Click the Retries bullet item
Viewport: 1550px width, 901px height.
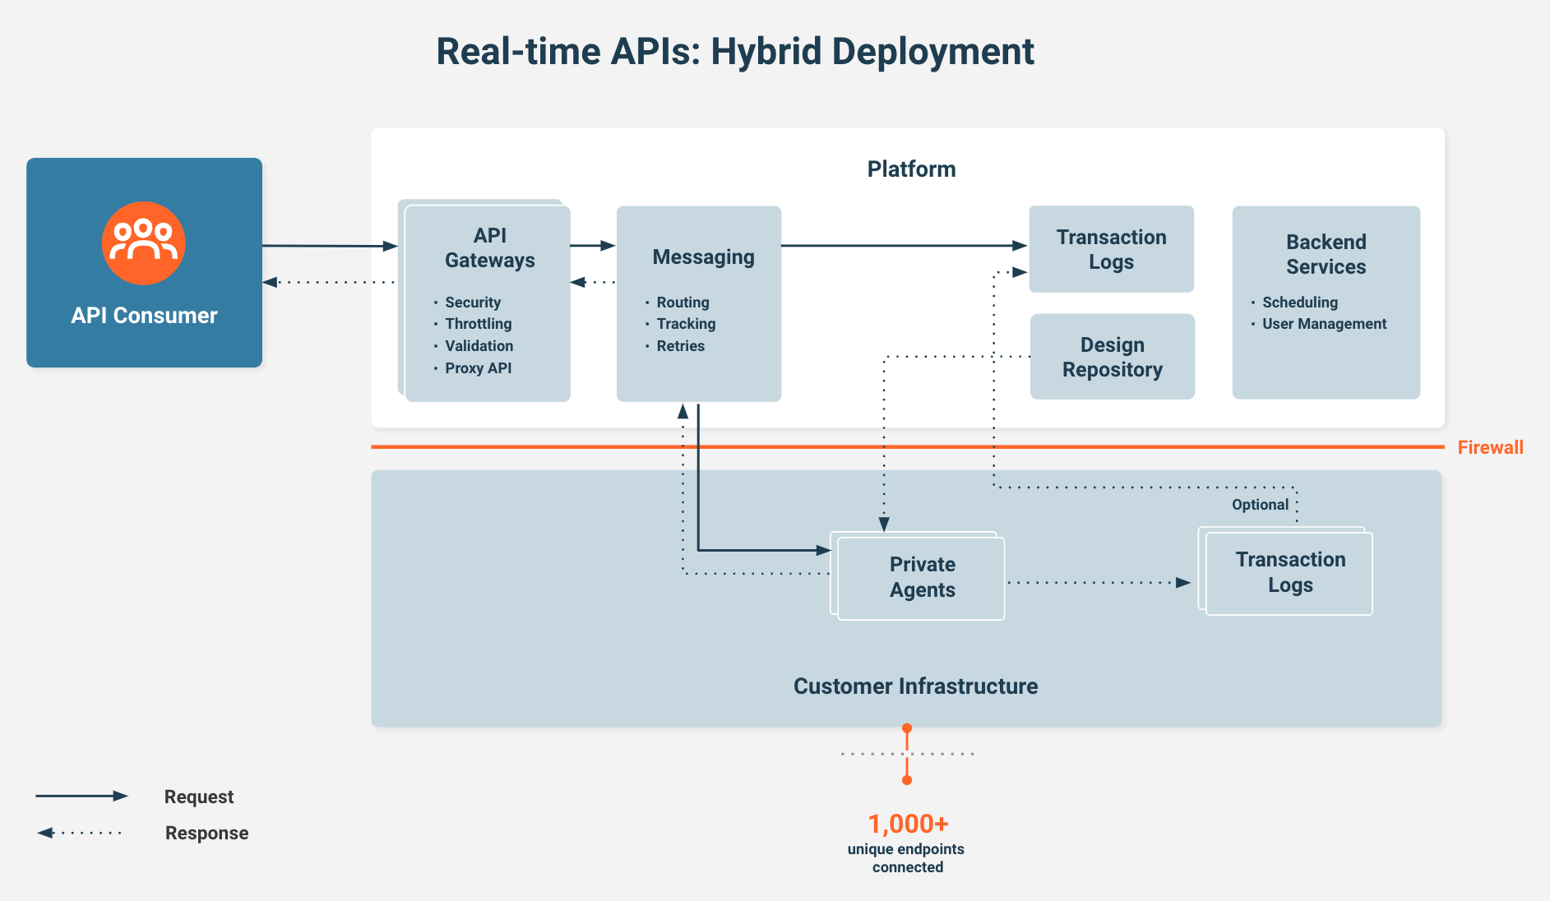point(680,346)
